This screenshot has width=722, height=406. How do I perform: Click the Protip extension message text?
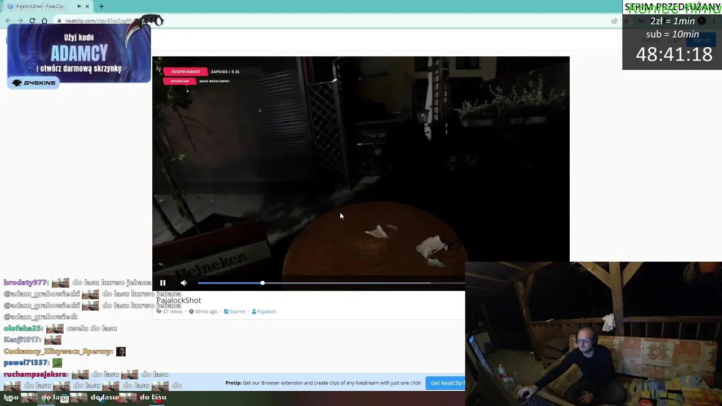click(323, 383)
